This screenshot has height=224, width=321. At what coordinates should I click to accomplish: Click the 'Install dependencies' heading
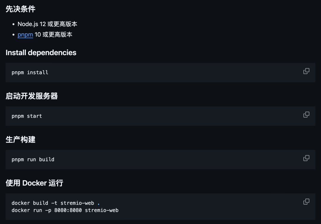pos(41,52)
